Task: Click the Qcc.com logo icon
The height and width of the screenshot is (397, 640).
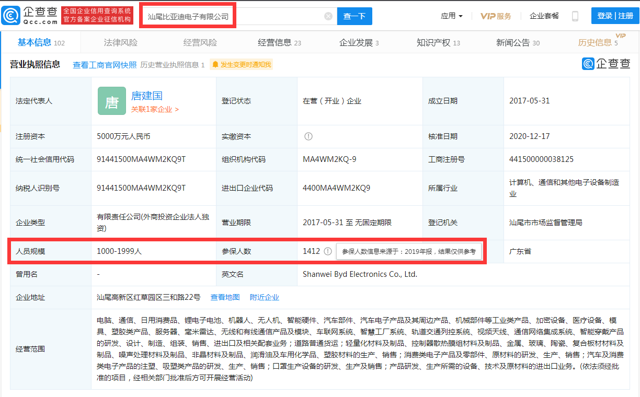Action: coord(11,16)
